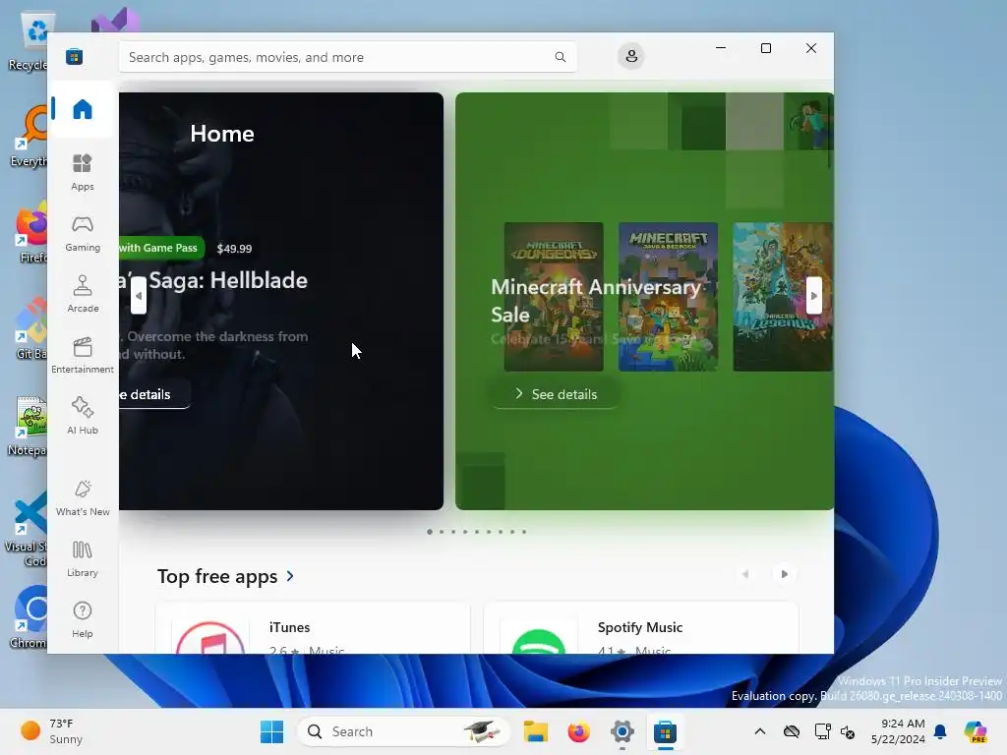
Task: Open the Minecraft Java & Bedrock cover
Action: pos(668,297)
